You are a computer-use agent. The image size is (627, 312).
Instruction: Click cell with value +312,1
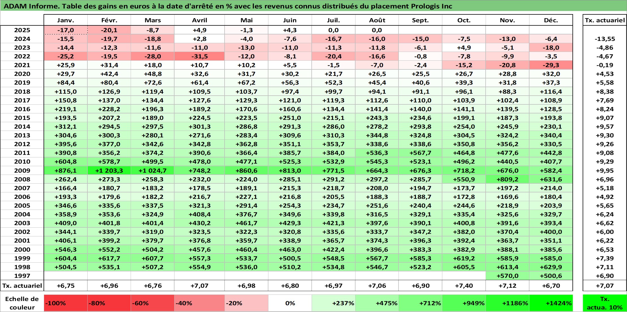click(66, 127)
